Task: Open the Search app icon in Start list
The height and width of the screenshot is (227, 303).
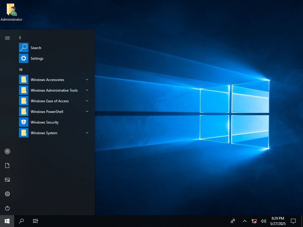Action: (24, 48)
